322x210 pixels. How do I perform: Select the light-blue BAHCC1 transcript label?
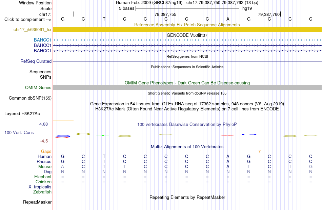(42, 40)
